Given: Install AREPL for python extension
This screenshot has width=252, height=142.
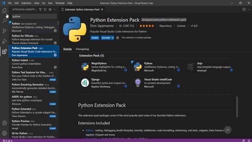Looking at the screenshot, I should 53,104.
